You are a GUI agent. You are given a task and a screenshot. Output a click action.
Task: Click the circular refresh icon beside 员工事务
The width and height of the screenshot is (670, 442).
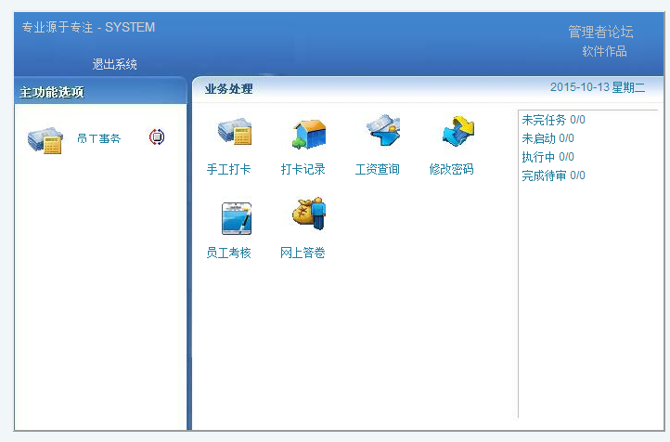157,137
